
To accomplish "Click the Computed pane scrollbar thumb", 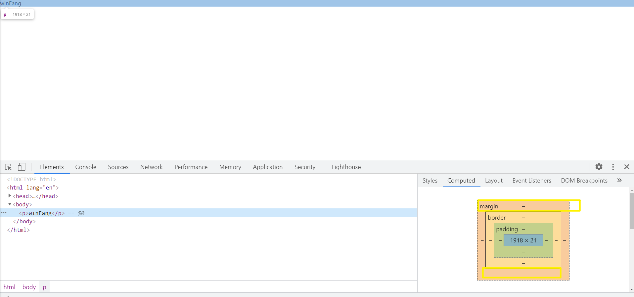I will (x=632, y=211).
